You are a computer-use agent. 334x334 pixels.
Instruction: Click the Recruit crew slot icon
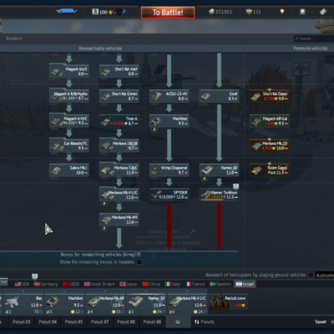tap(220, 301)
